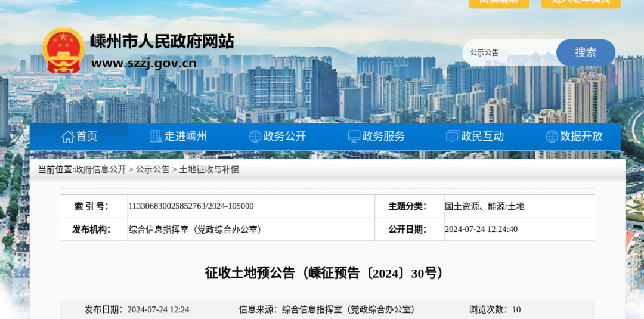Enable elderly mode via 进入老年模式 button
Viewport: 644px width, 319px height.
point(580,2)
